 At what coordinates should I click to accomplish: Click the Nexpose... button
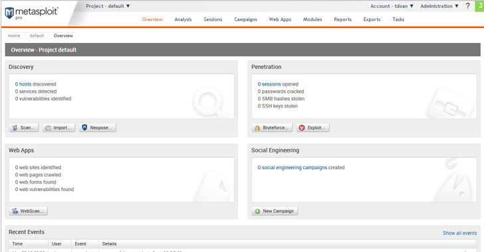tap(98, 127)
